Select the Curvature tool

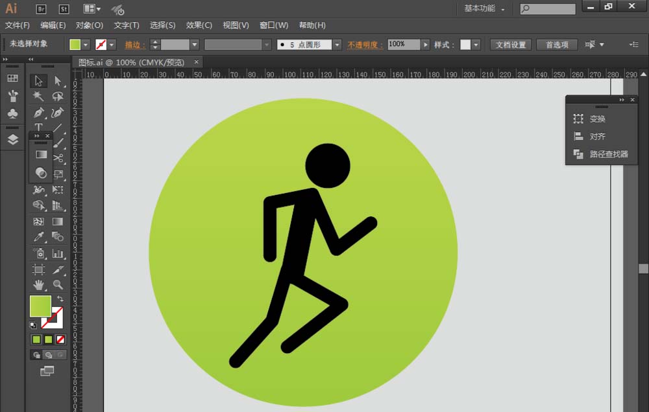[58, 113]
